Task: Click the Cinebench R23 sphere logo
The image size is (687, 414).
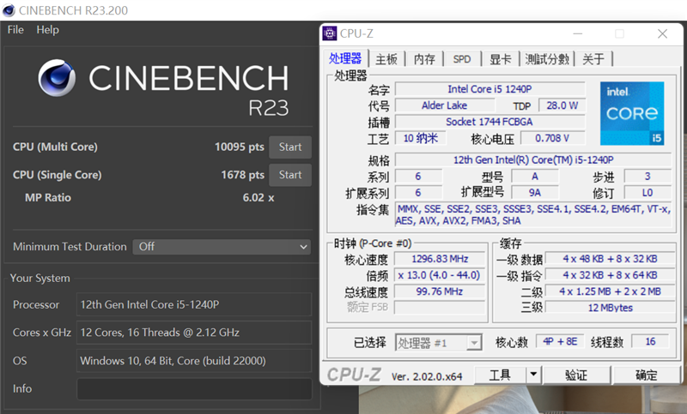Action: 57,78
